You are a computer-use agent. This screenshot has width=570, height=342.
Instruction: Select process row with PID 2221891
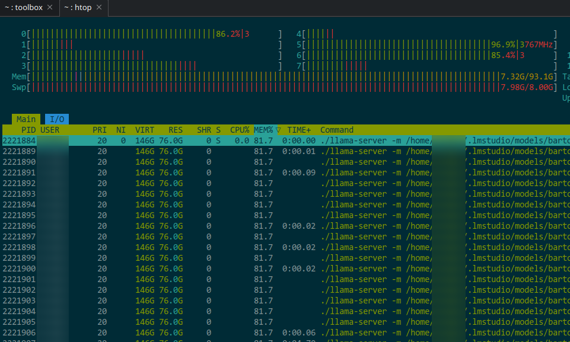(286, 172)
